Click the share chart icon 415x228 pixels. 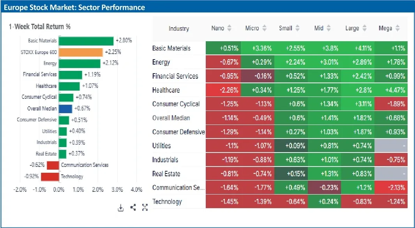click(133, 208)
